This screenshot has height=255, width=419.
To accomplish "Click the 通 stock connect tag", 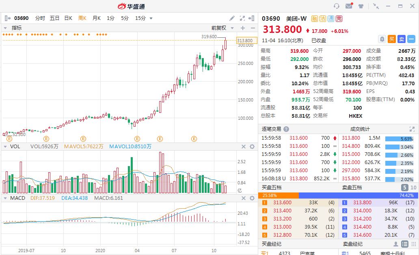I will click(x=331, y=18).
